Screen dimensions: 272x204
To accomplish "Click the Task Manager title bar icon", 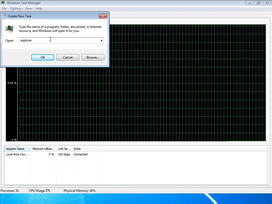I will pyautogui.click(x=3, y=3).
